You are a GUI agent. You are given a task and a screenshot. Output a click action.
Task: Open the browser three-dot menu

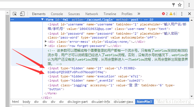click(189, 5)
